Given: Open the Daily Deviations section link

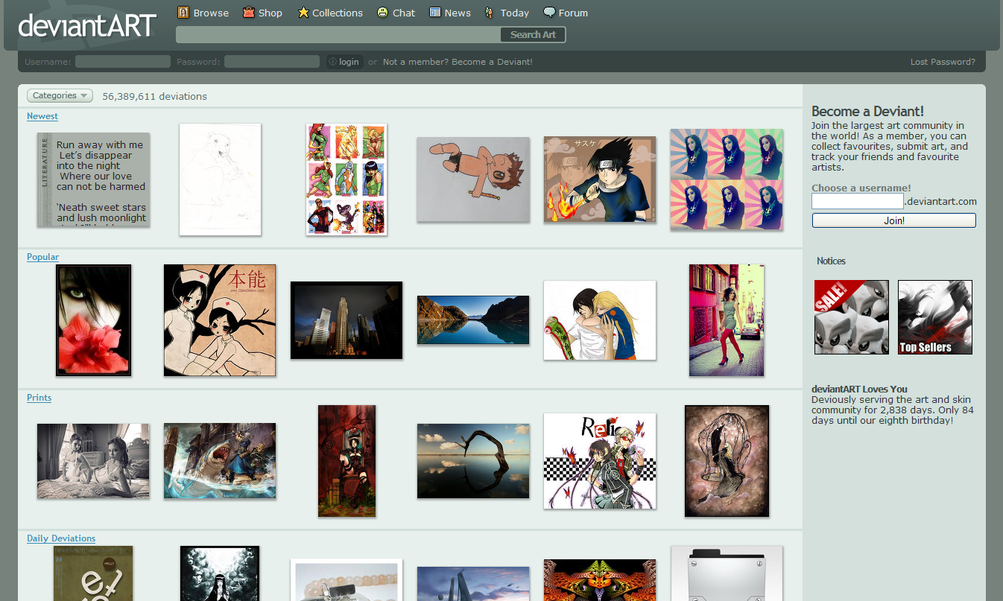Looking at the screenshot, I should [x=61, y=538].
